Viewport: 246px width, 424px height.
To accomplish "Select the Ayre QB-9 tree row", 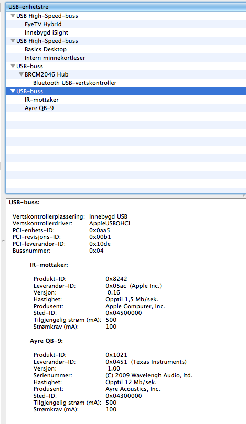I will point(126,108).
